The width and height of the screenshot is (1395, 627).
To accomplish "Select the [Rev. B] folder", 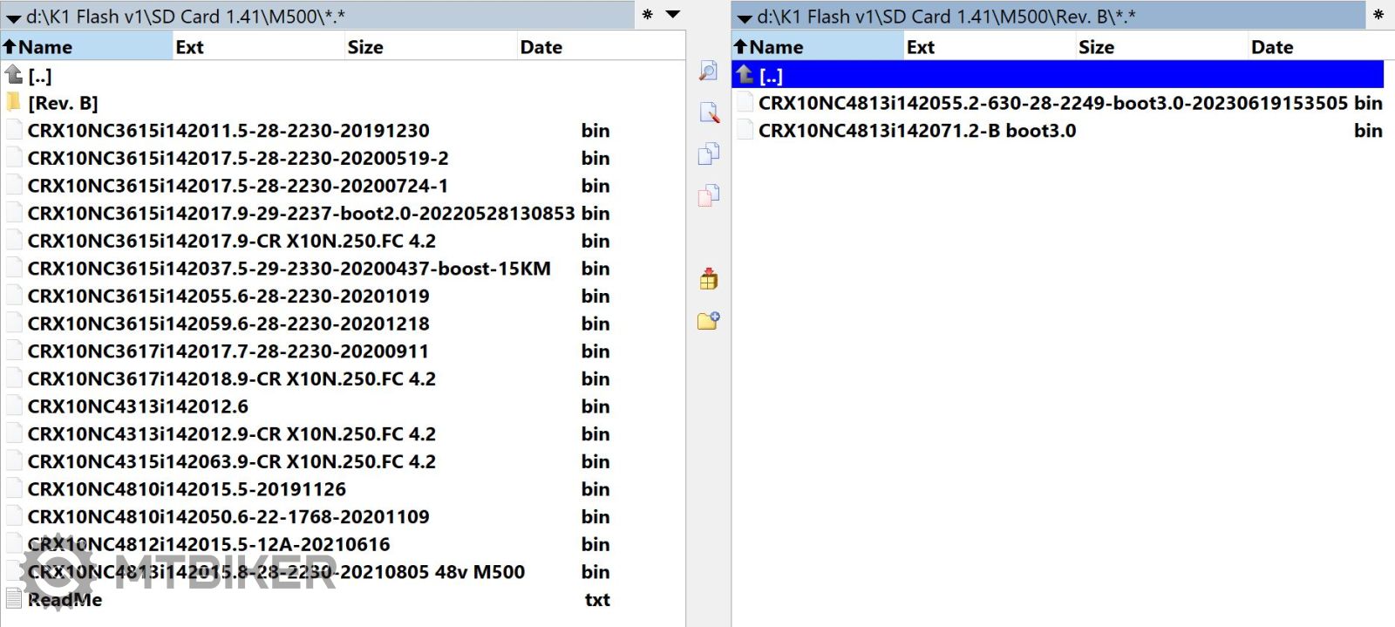I will coord(63,103).
